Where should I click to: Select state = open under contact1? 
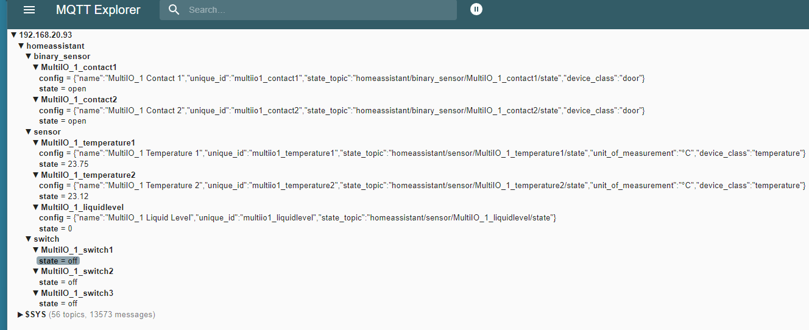[63, 89]
